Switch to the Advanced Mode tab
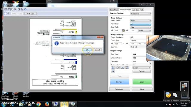 pos(125,10)
